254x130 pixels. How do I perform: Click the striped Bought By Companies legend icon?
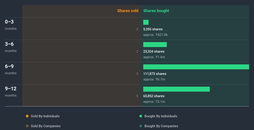click(141, 126)
